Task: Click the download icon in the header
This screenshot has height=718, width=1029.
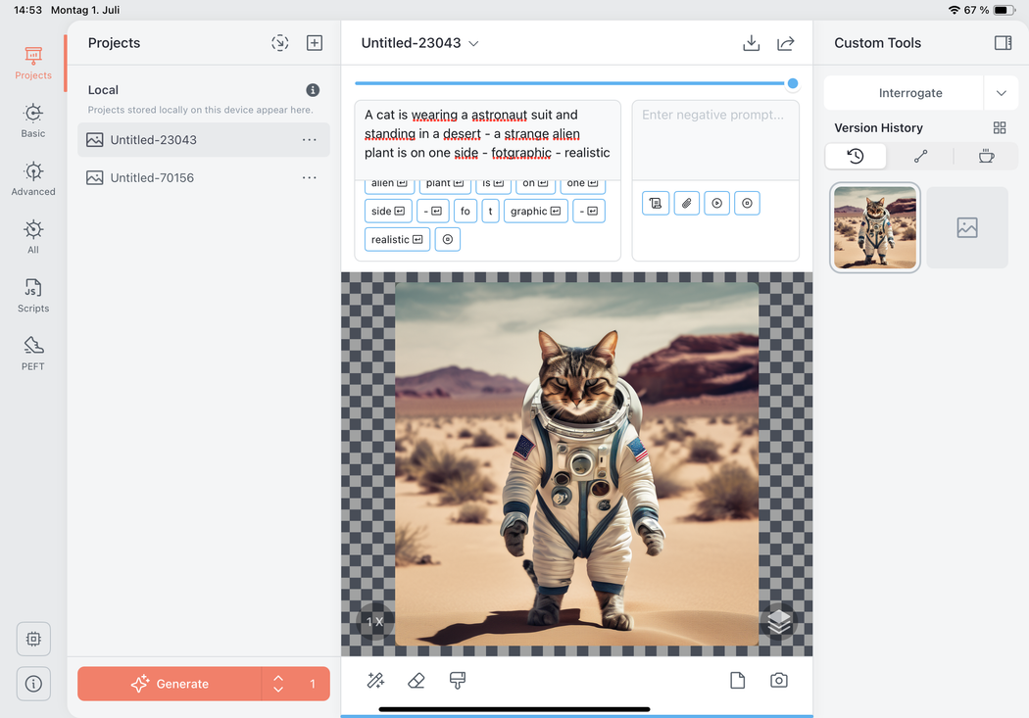Action: (x=752, y=43)
